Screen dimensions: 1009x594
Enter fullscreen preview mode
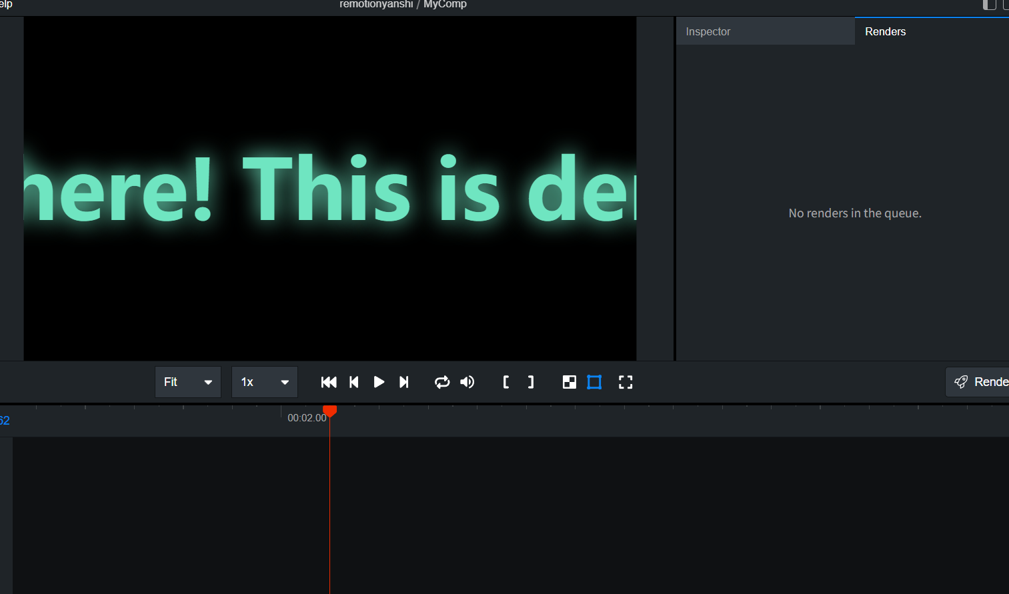coord(626,382)
